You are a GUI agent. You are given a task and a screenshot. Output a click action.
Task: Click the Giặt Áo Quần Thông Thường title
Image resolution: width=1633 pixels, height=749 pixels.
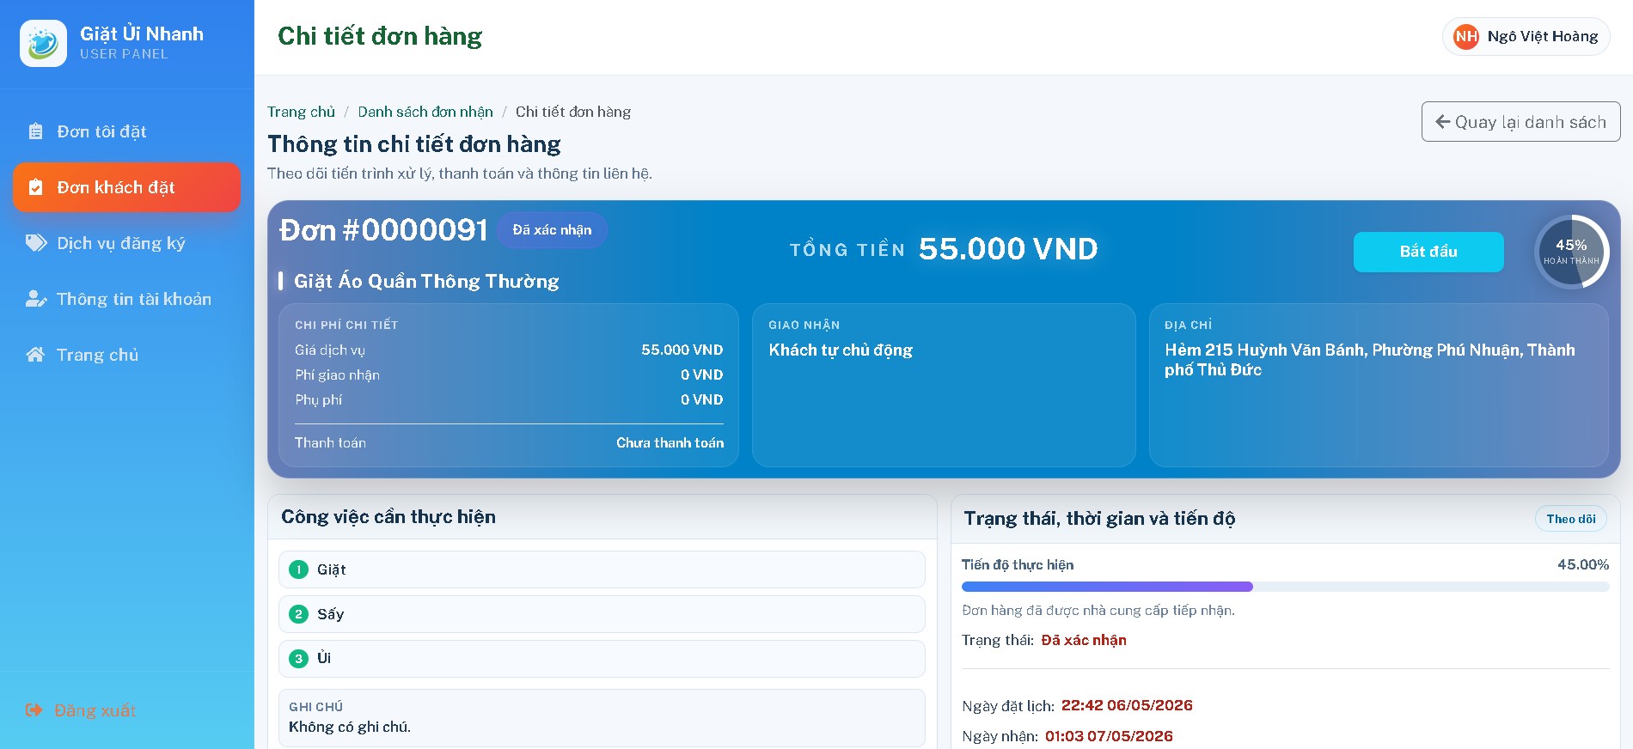click(426, 281)
